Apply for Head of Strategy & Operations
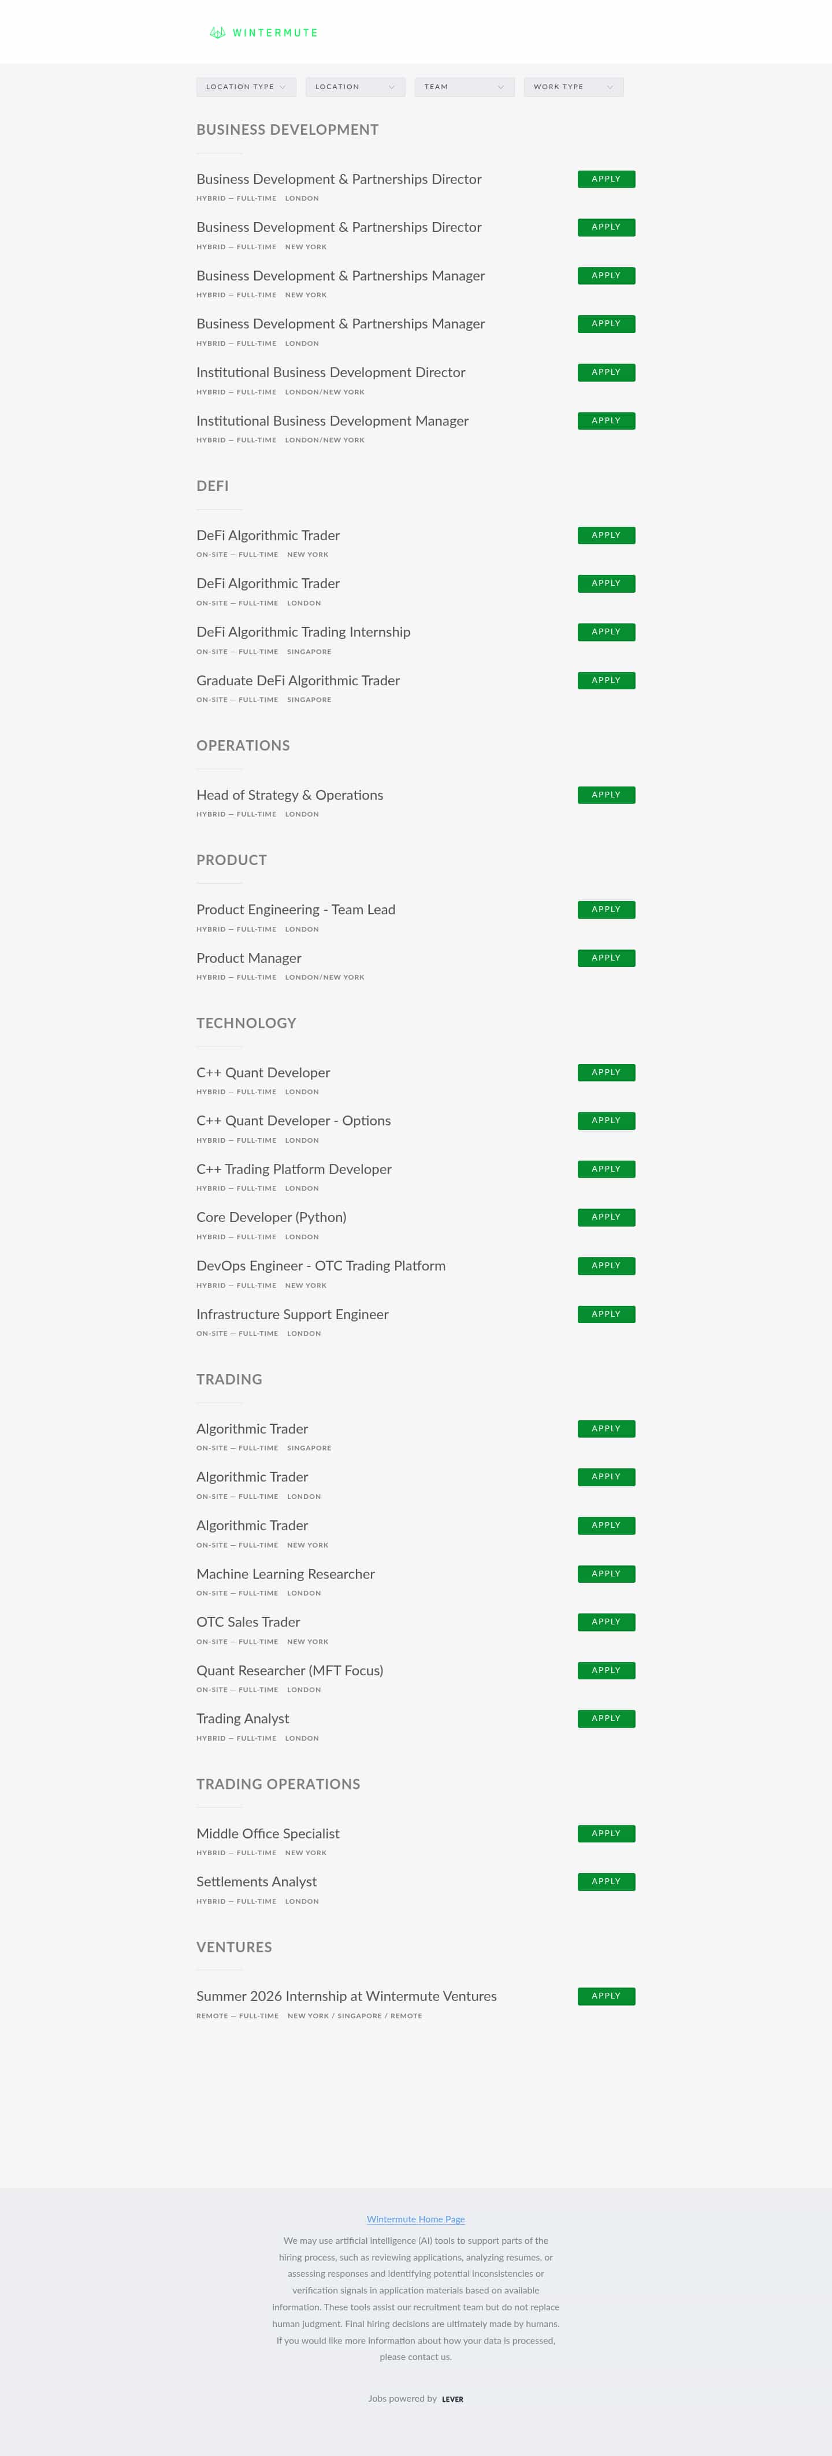The width and height of the screenshot is (832, 2456). point(606,795)
